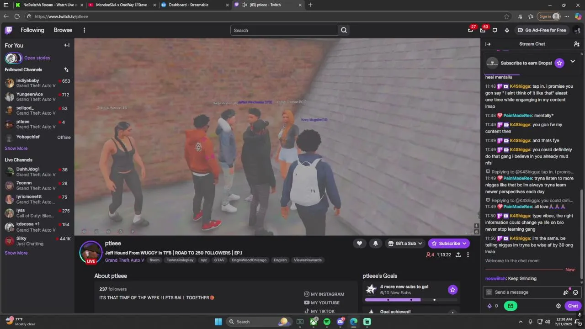The width and height of the screenshot is (585, 329).
Task: Open the Following tab
Action: point(32,30)
